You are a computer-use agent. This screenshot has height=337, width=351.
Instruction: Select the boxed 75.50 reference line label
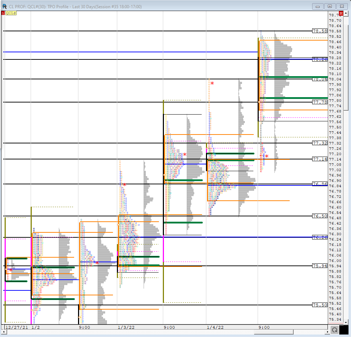320,305
